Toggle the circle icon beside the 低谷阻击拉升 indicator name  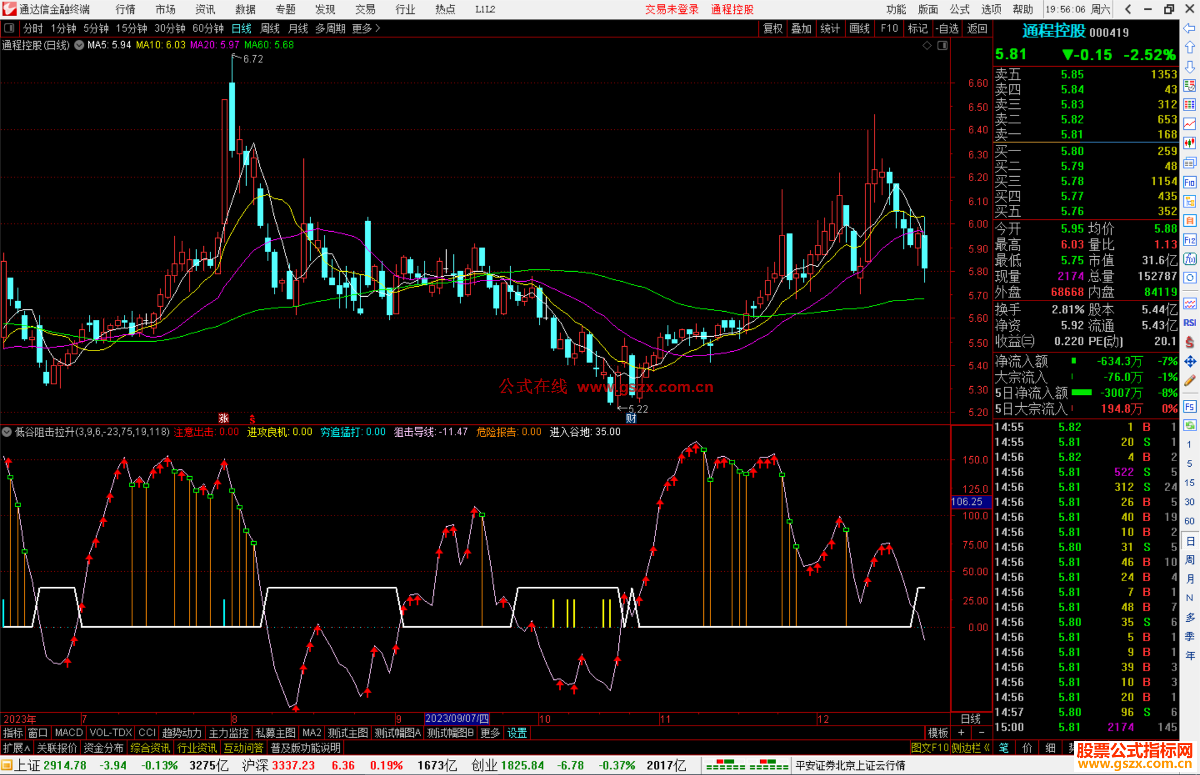(7, 432)
